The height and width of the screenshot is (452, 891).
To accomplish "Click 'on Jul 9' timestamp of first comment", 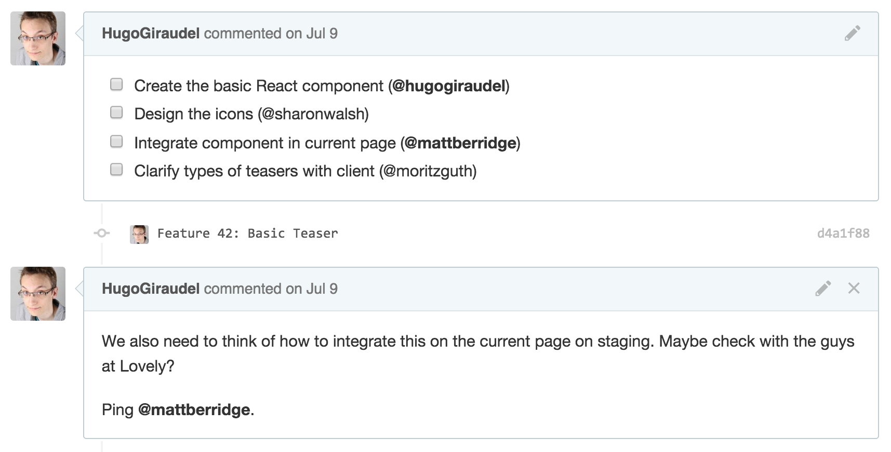I will [x=312, y=34].
